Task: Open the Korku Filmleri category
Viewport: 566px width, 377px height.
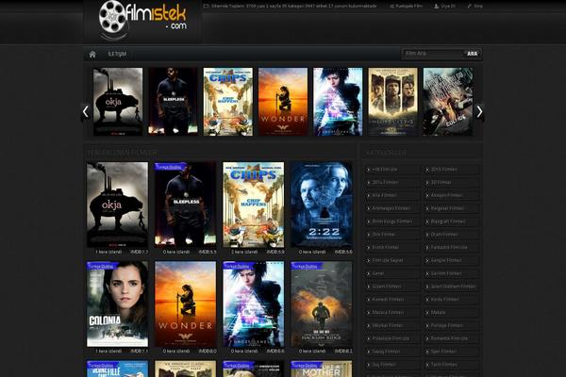Action: [451, 300]
